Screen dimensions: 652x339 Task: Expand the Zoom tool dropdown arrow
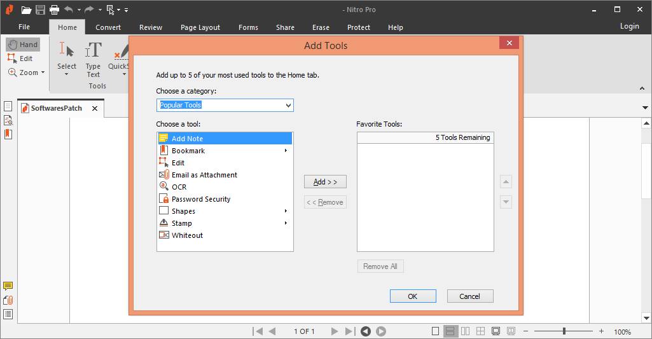click(x=43, y=73)
